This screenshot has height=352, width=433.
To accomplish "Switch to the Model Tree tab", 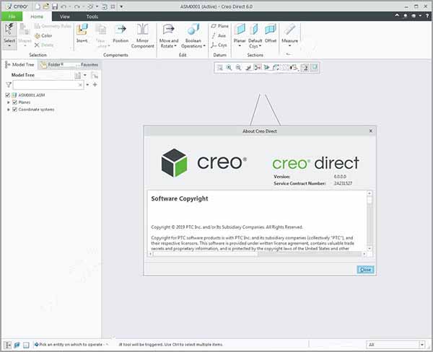I will (x=20, y=65).
